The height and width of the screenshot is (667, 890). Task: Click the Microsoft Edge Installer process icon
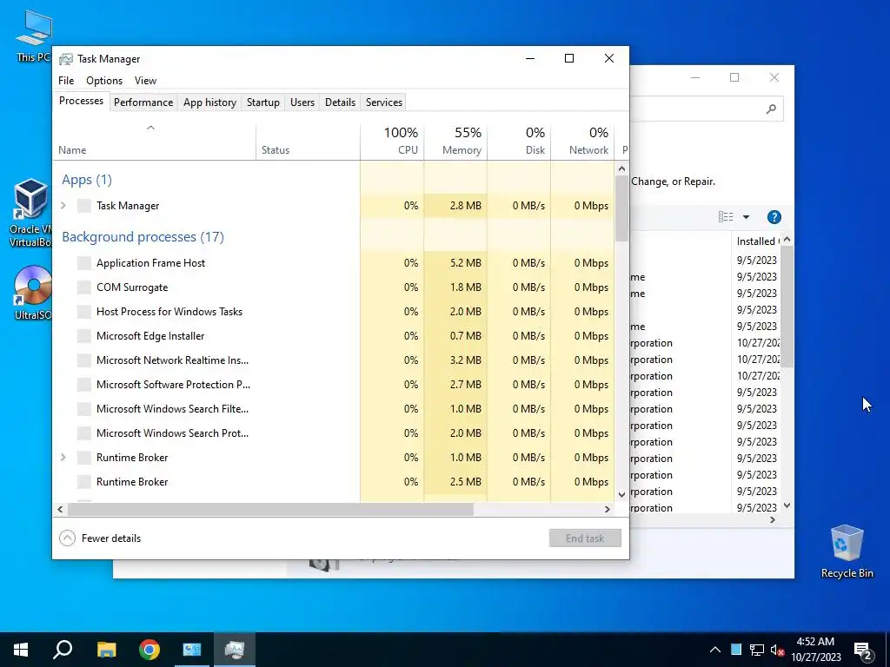click(x=84, y=336)
